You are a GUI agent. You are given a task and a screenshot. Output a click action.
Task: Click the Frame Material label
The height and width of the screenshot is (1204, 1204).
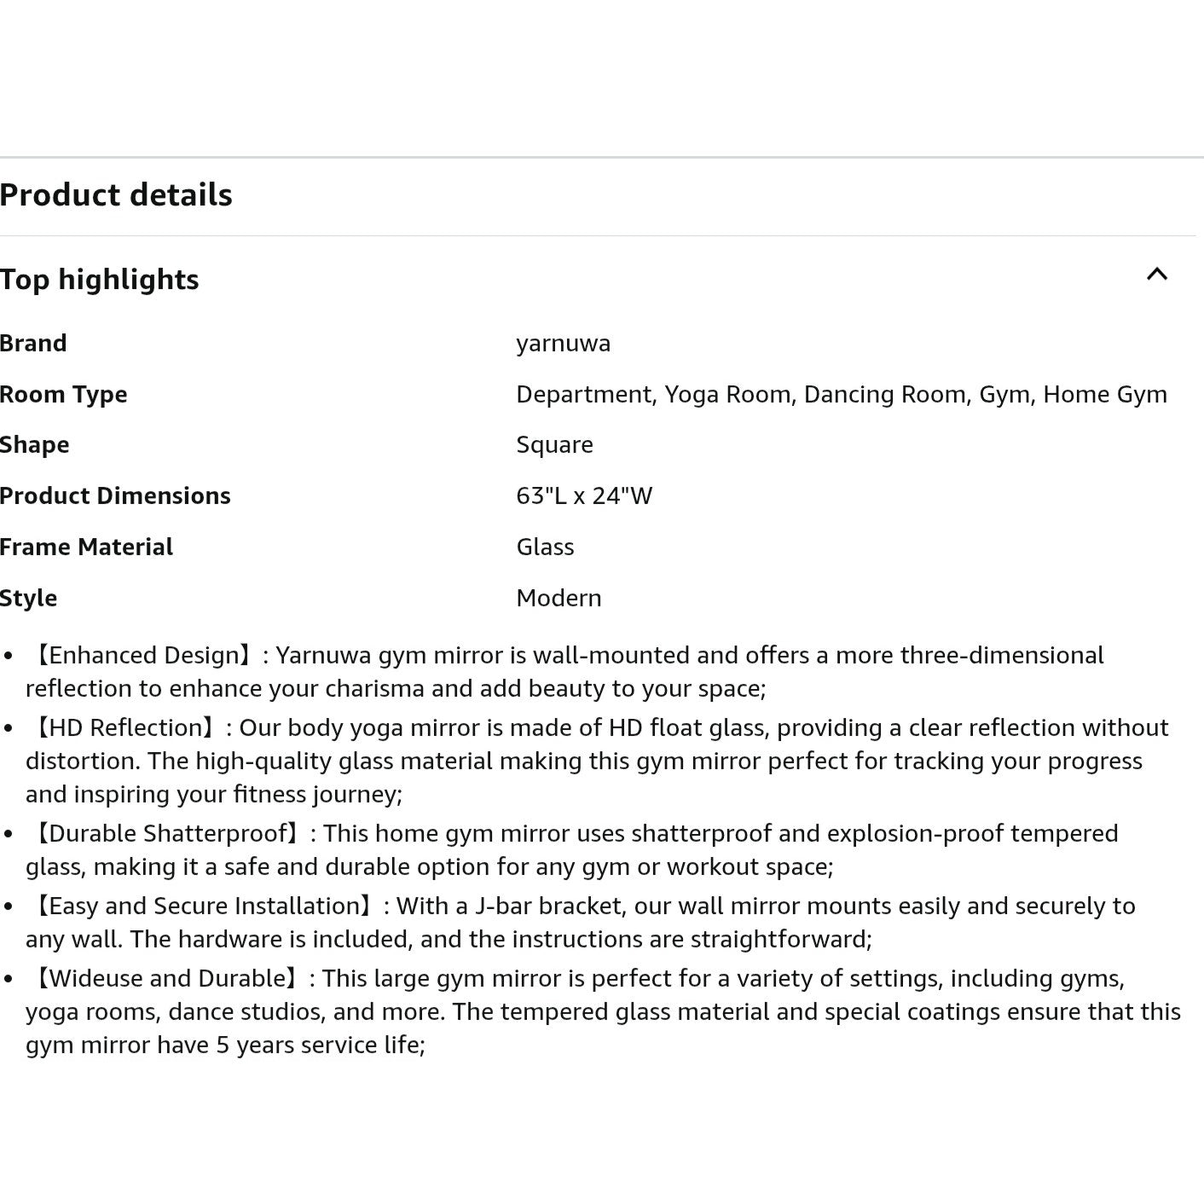click(x=86, y=547)
